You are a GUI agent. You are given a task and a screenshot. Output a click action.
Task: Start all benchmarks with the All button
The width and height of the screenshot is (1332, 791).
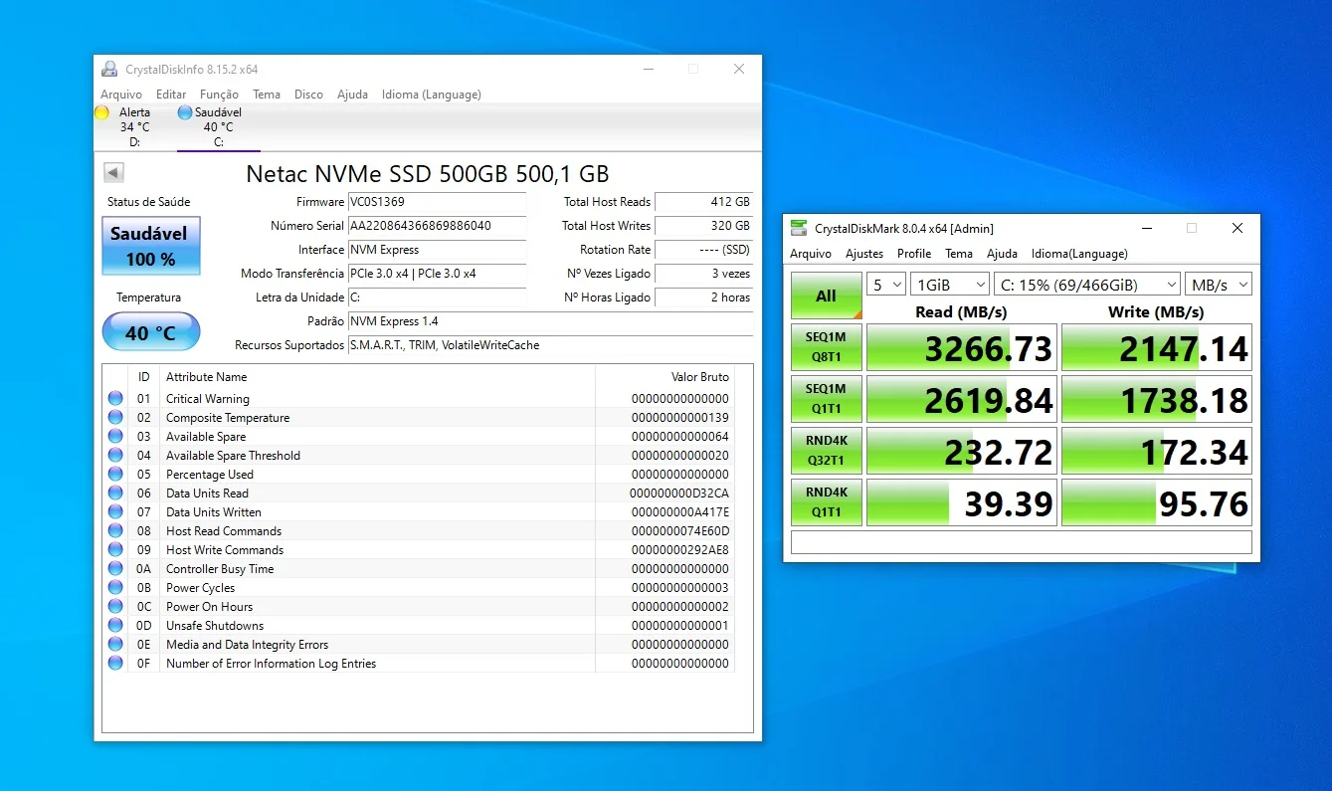click(827, 296)
